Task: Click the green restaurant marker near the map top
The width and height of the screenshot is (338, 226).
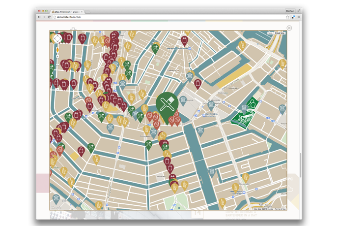Action: [x=155, y=48]
